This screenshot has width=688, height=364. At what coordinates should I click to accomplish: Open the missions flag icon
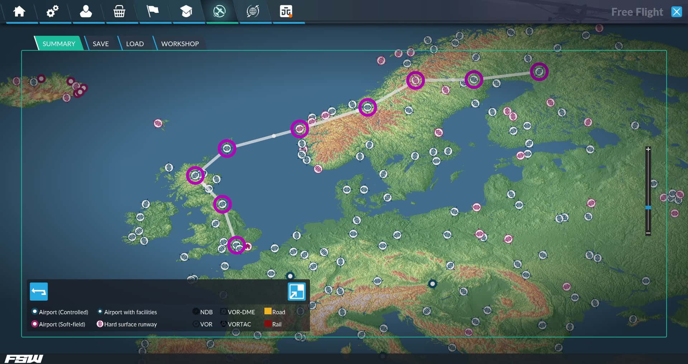pos(153,11)
